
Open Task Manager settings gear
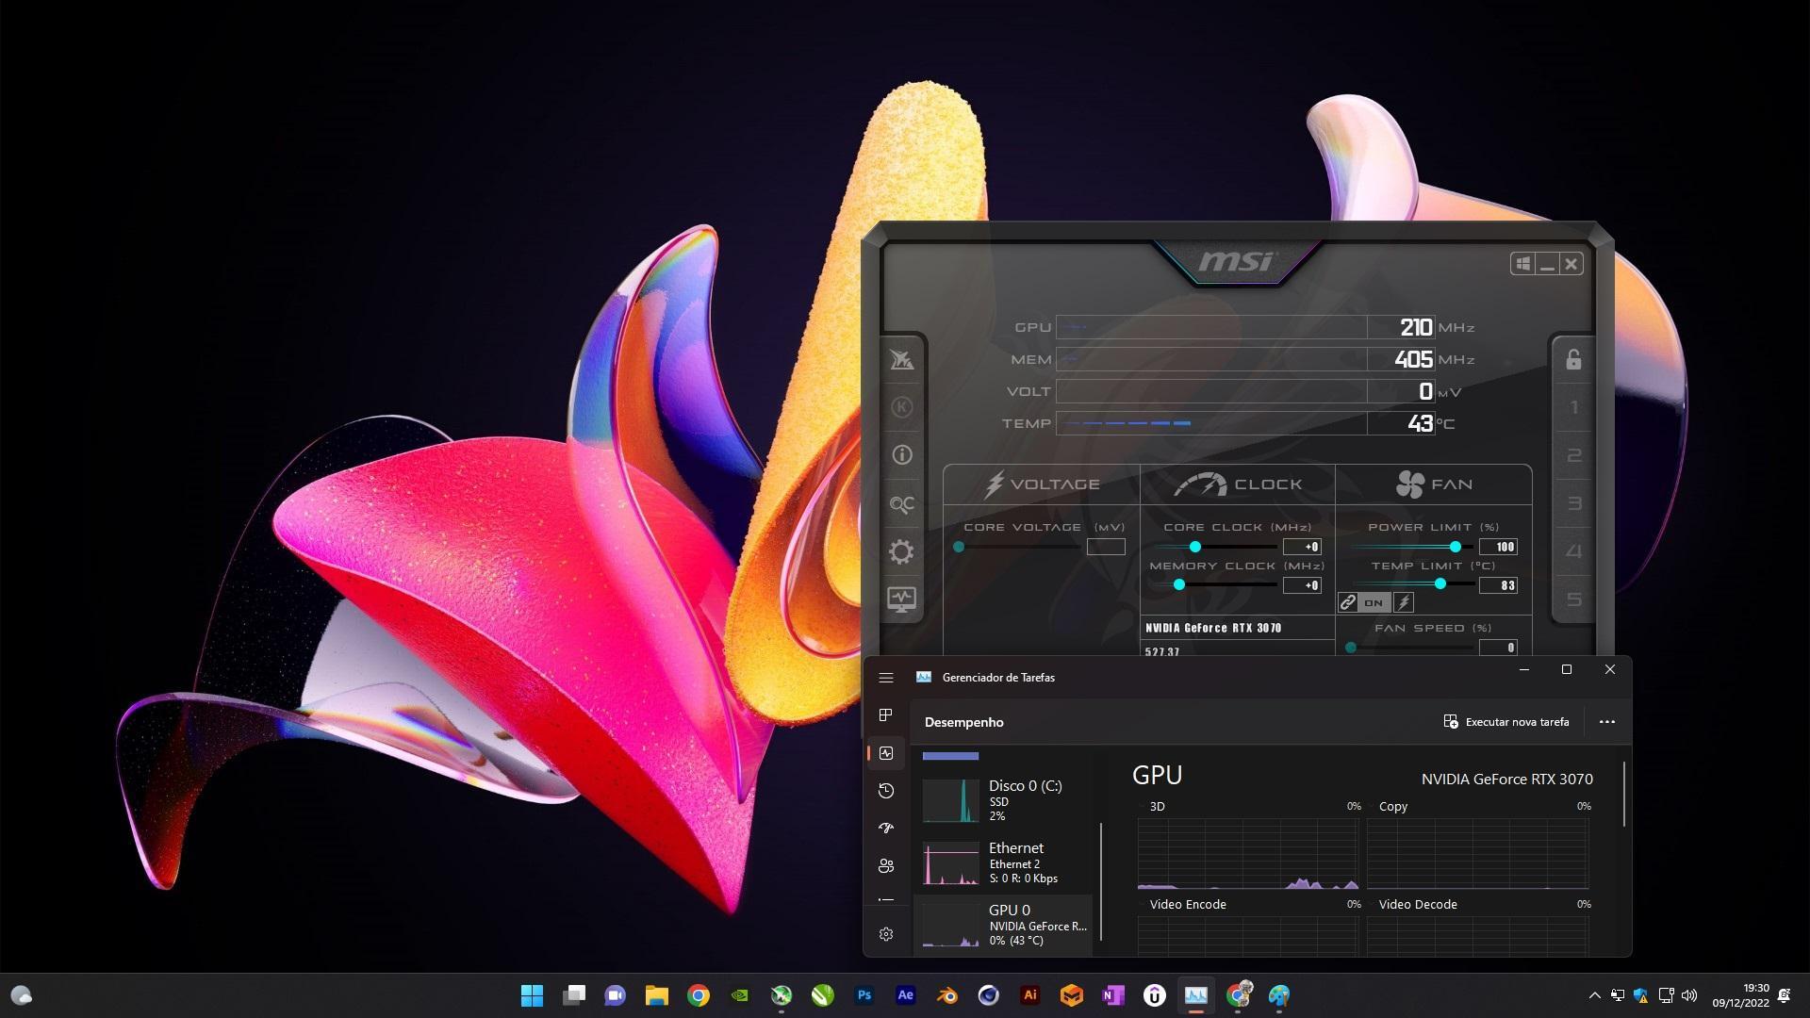point(886,934)
